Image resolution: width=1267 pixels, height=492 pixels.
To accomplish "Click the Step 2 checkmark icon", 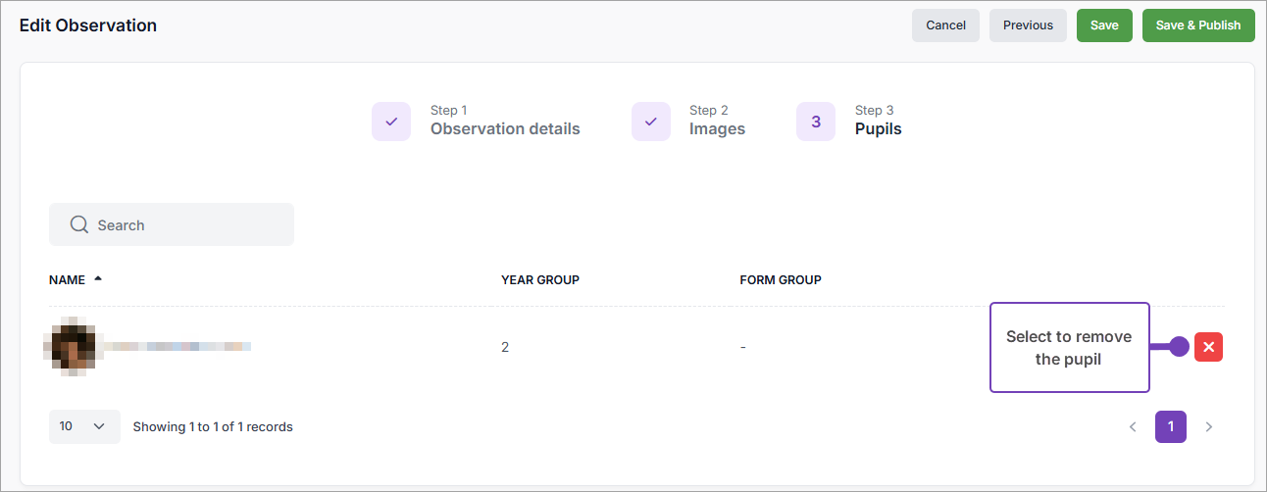I will tap(651, 122).
